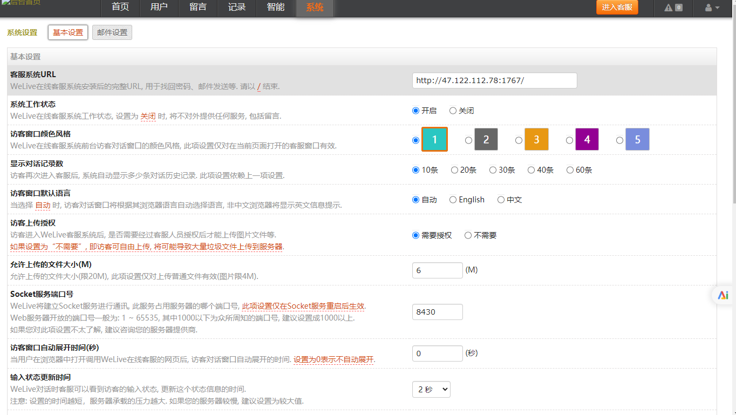Open the 智能 menu item

point(275,8)
